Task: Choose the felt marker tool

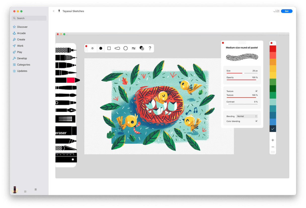Action: [x=65, y=65]
